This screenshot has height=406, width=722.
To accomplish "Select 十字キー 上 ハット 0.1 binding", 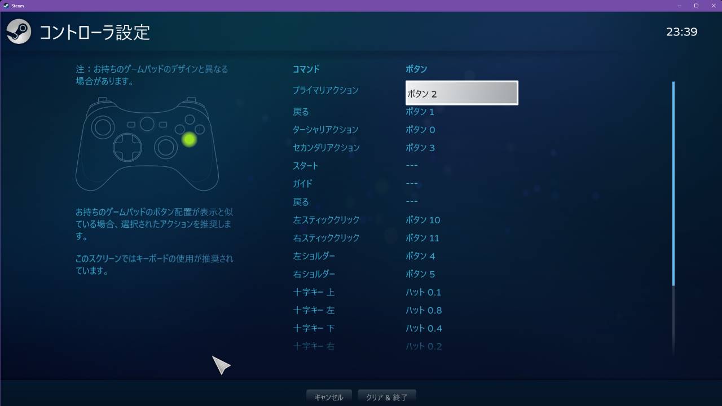I will pos(423,292).
